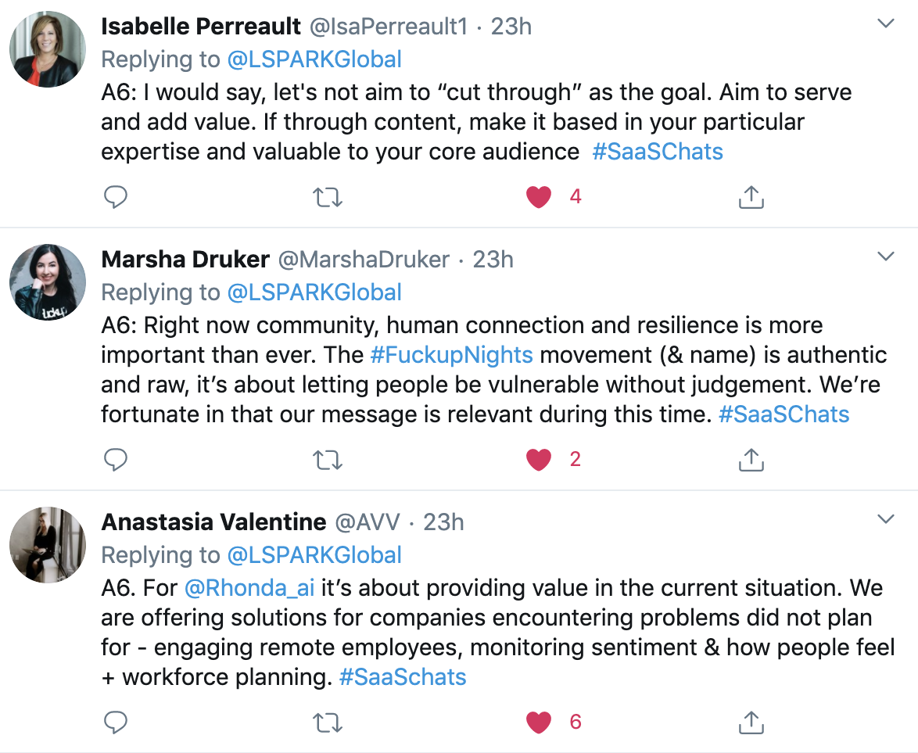Open #SaaSChats hashtag in Isabelle's tweet
Viewport: 918px width, 753px height.
[658, 152]
